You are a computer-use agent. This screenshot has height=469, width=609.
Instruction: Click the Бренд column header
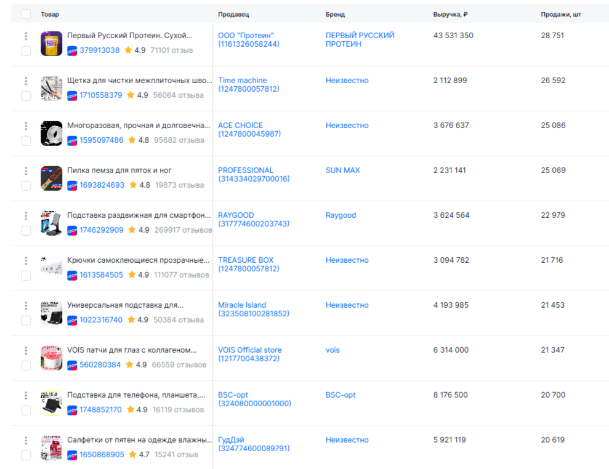(335, 14)
